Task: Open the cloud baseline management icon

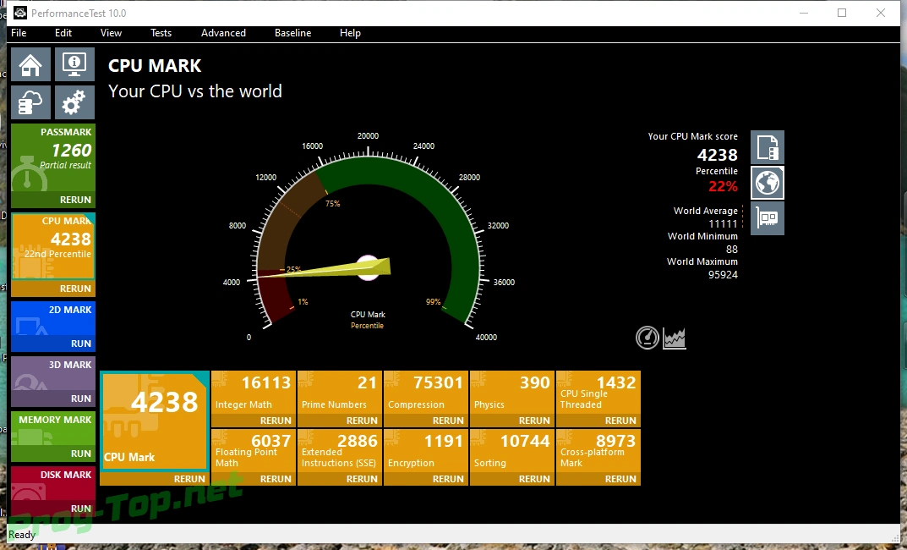Action: 30,102
